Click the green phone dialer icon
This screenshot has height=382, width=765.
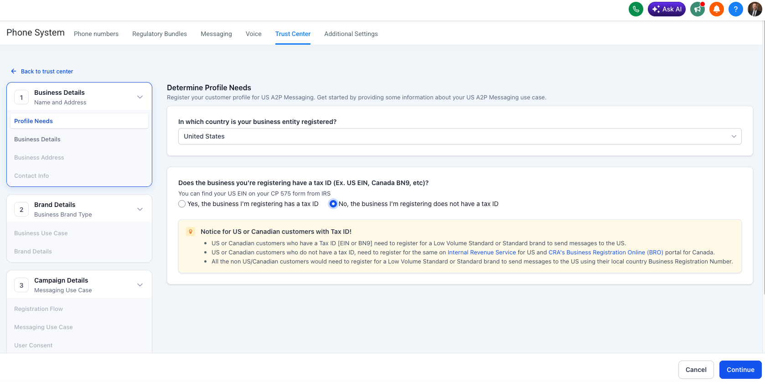tap(636, 9)
